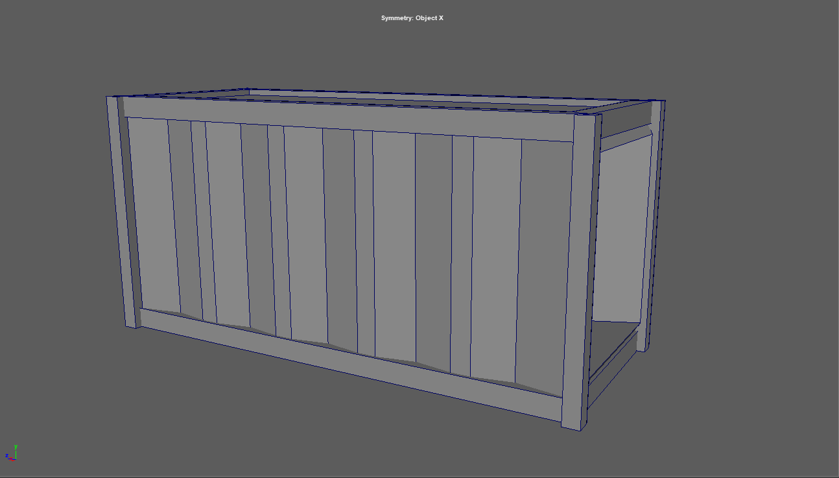The height and width of the screenshot is (478, 839).
Task: Click the XYZ axis orientation gizmo
Action: (x=11, y=452)
